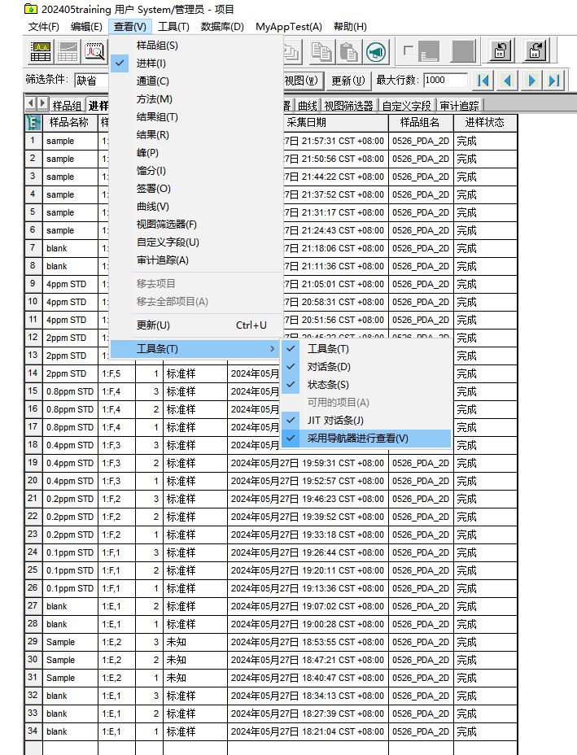Click the 进样状态 column header

(x=485, y=122)
